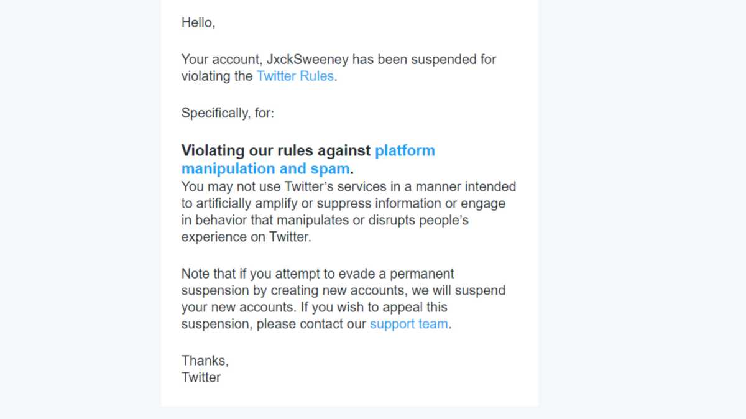Open the Twitter Rules link
746x419 pixels.
(x=295, y=76)
